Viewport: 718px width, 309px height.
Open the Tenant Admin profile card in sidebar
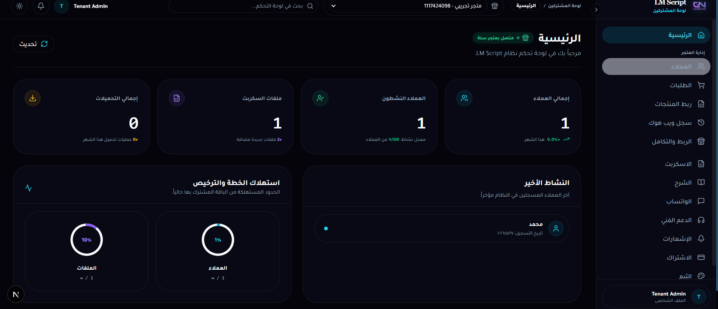click(x=656, y=297)
